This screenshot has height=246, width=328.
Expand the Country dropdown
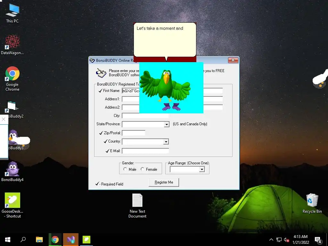point(166,142)
